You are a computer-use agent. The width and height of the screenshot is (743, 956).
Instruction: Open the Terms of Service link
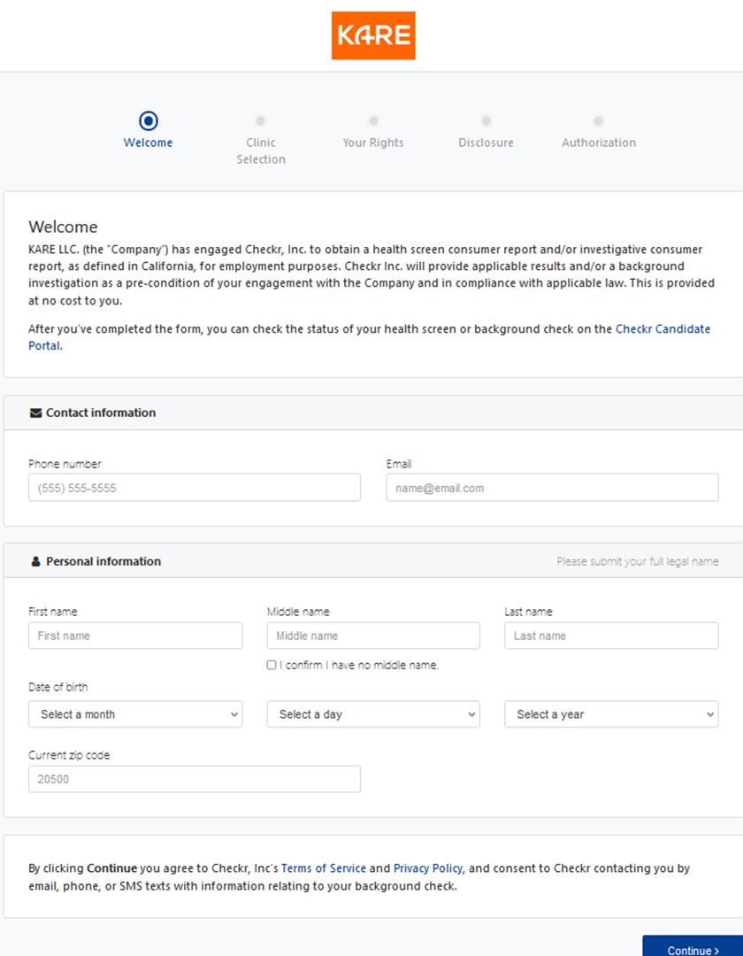324,868
